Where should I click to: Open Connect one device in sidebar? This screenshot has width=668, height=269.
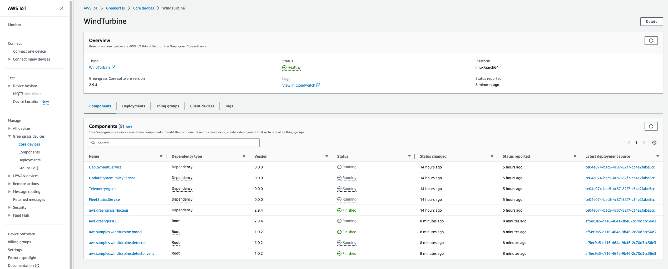(29, 51)
